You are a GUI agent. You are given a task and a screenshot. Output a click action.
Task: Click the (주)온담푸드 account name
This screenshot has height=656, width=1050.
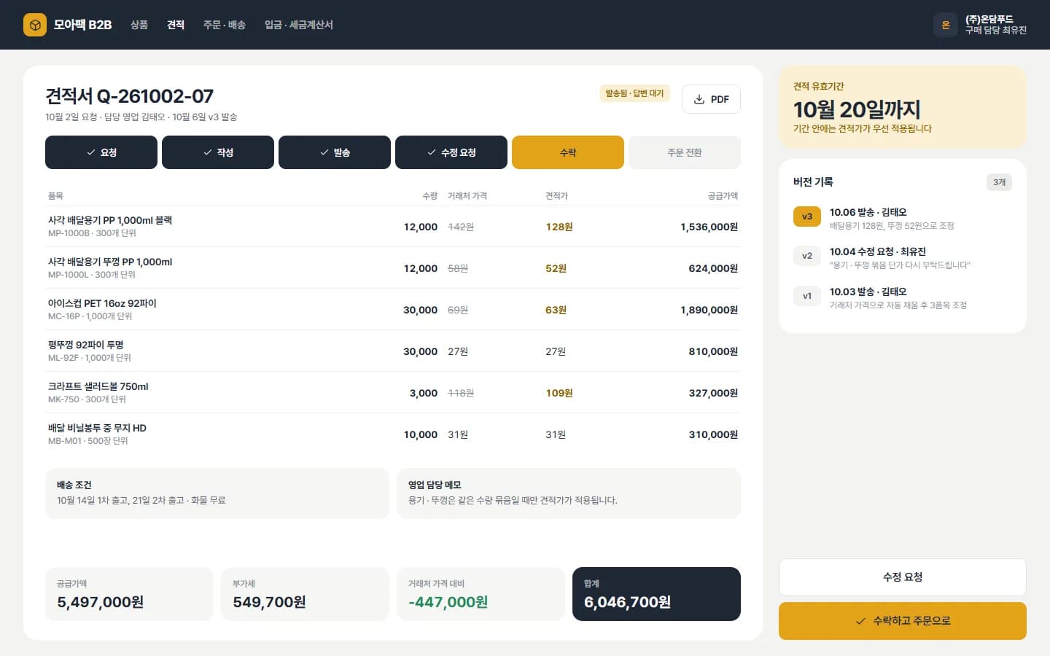[989, 19]
